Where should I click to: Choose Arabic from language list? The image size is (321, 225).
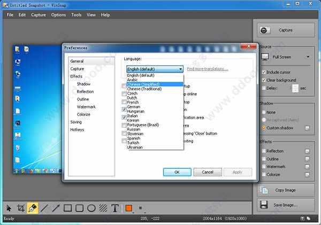pyautogui.click(x=155, y=80)
